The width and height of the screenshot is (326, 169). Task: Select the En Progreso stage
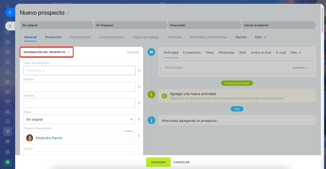pyautogui.click(x=131, y=25)
